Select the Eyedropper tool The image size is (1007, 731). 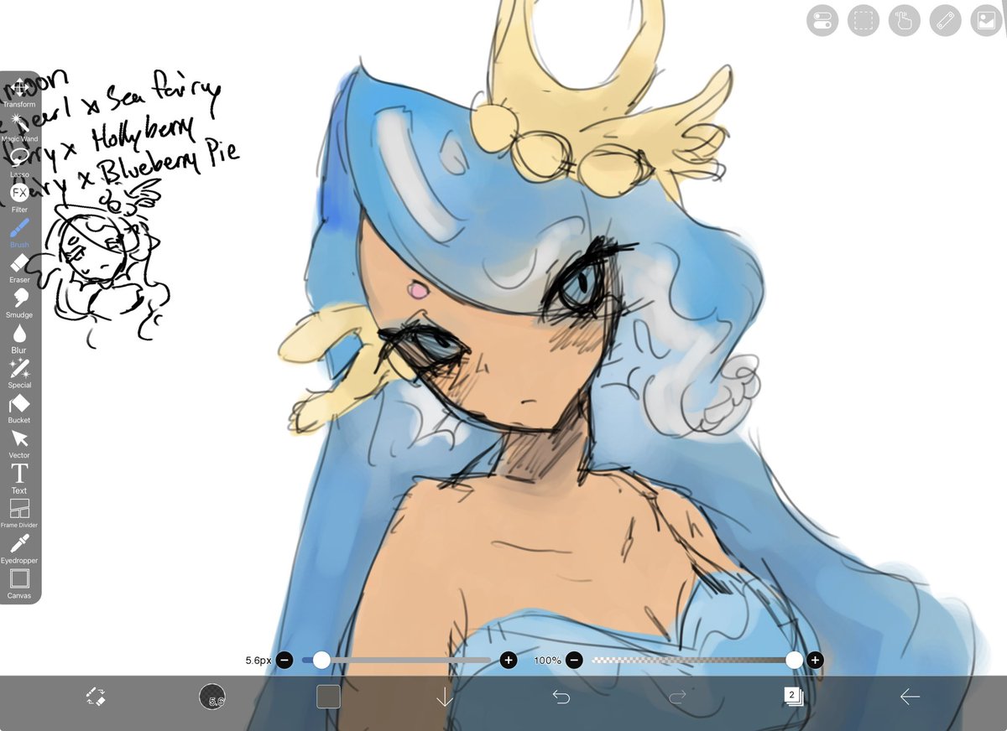[x=19, y=548]
